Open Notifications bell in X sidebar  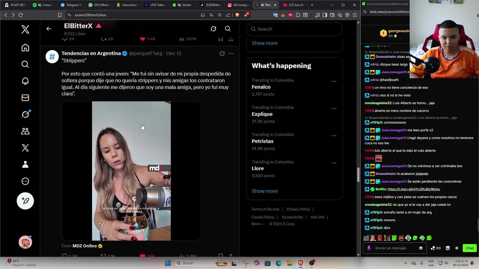click(25, 81)
